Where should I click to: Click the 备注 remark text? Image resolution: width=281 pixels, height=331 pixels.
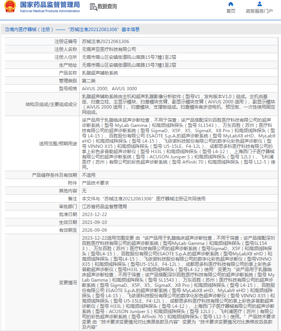click(x=144, y=199)
